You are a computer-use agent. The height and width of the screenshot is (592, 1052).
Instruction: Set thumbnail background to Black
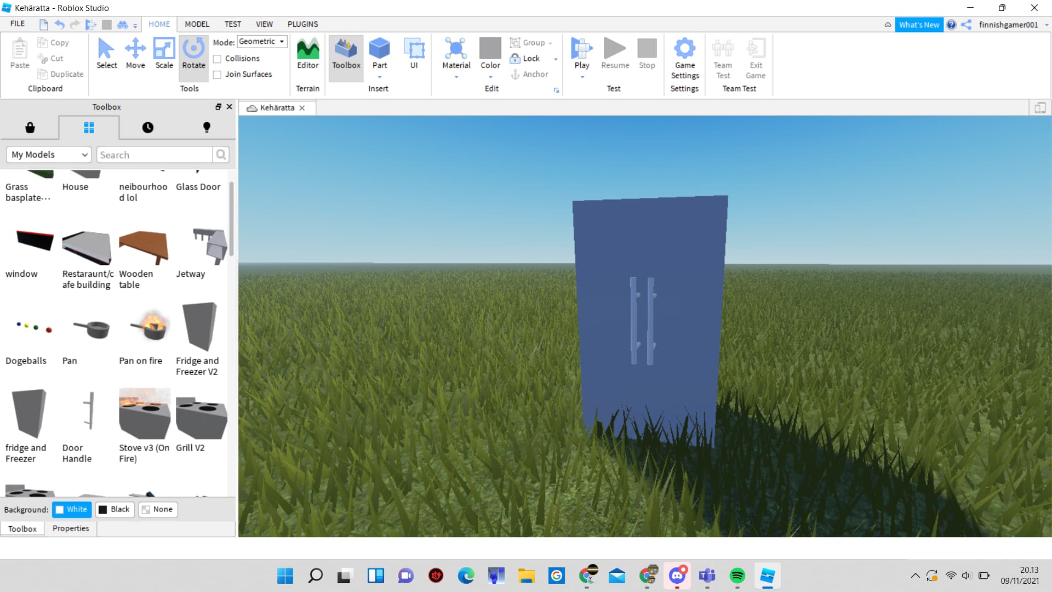[115, 509]
